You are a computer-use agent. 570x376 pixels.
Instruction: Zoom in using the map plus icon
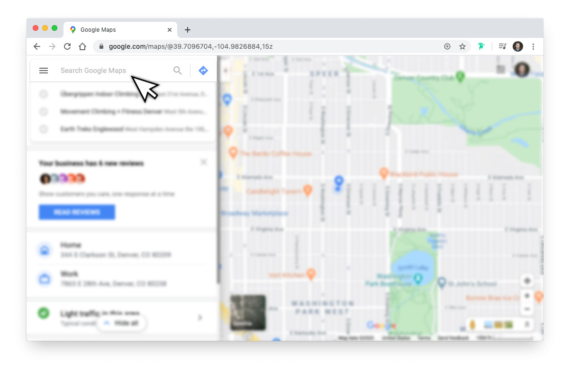click(527, 295)
